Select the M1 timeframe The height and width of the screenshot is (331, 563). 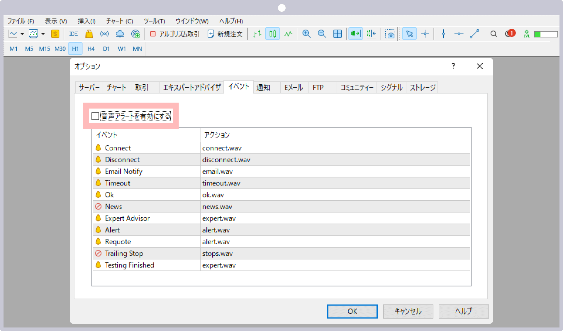[13, 49]
